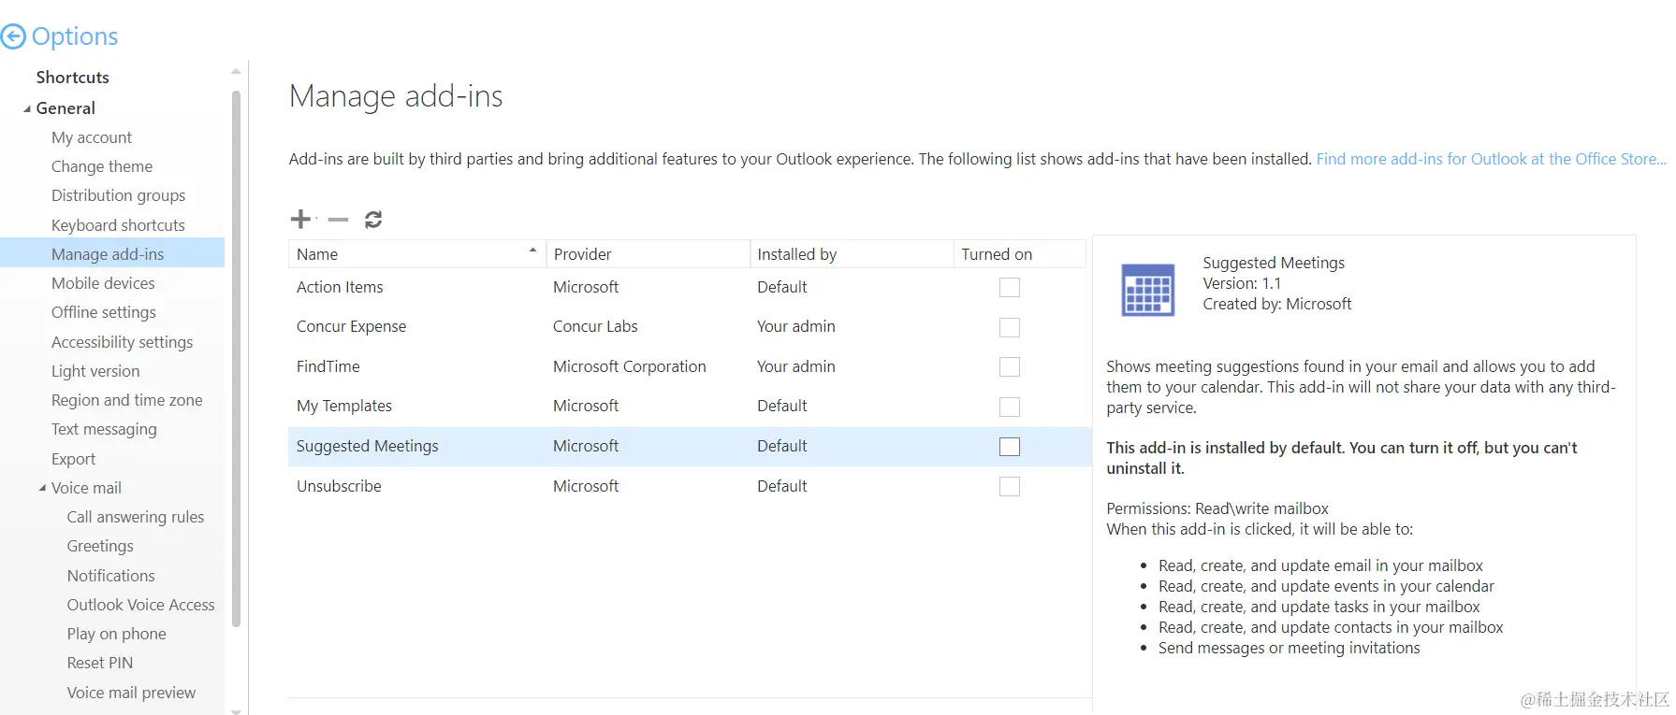This screenshot has height=715, width=1676.
Task: Open Mobile devices settings
Action: click(103, 283)
